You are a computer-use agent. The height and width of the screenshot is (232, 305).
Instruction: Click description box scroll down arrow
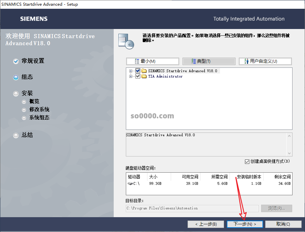tap(289, 153)
